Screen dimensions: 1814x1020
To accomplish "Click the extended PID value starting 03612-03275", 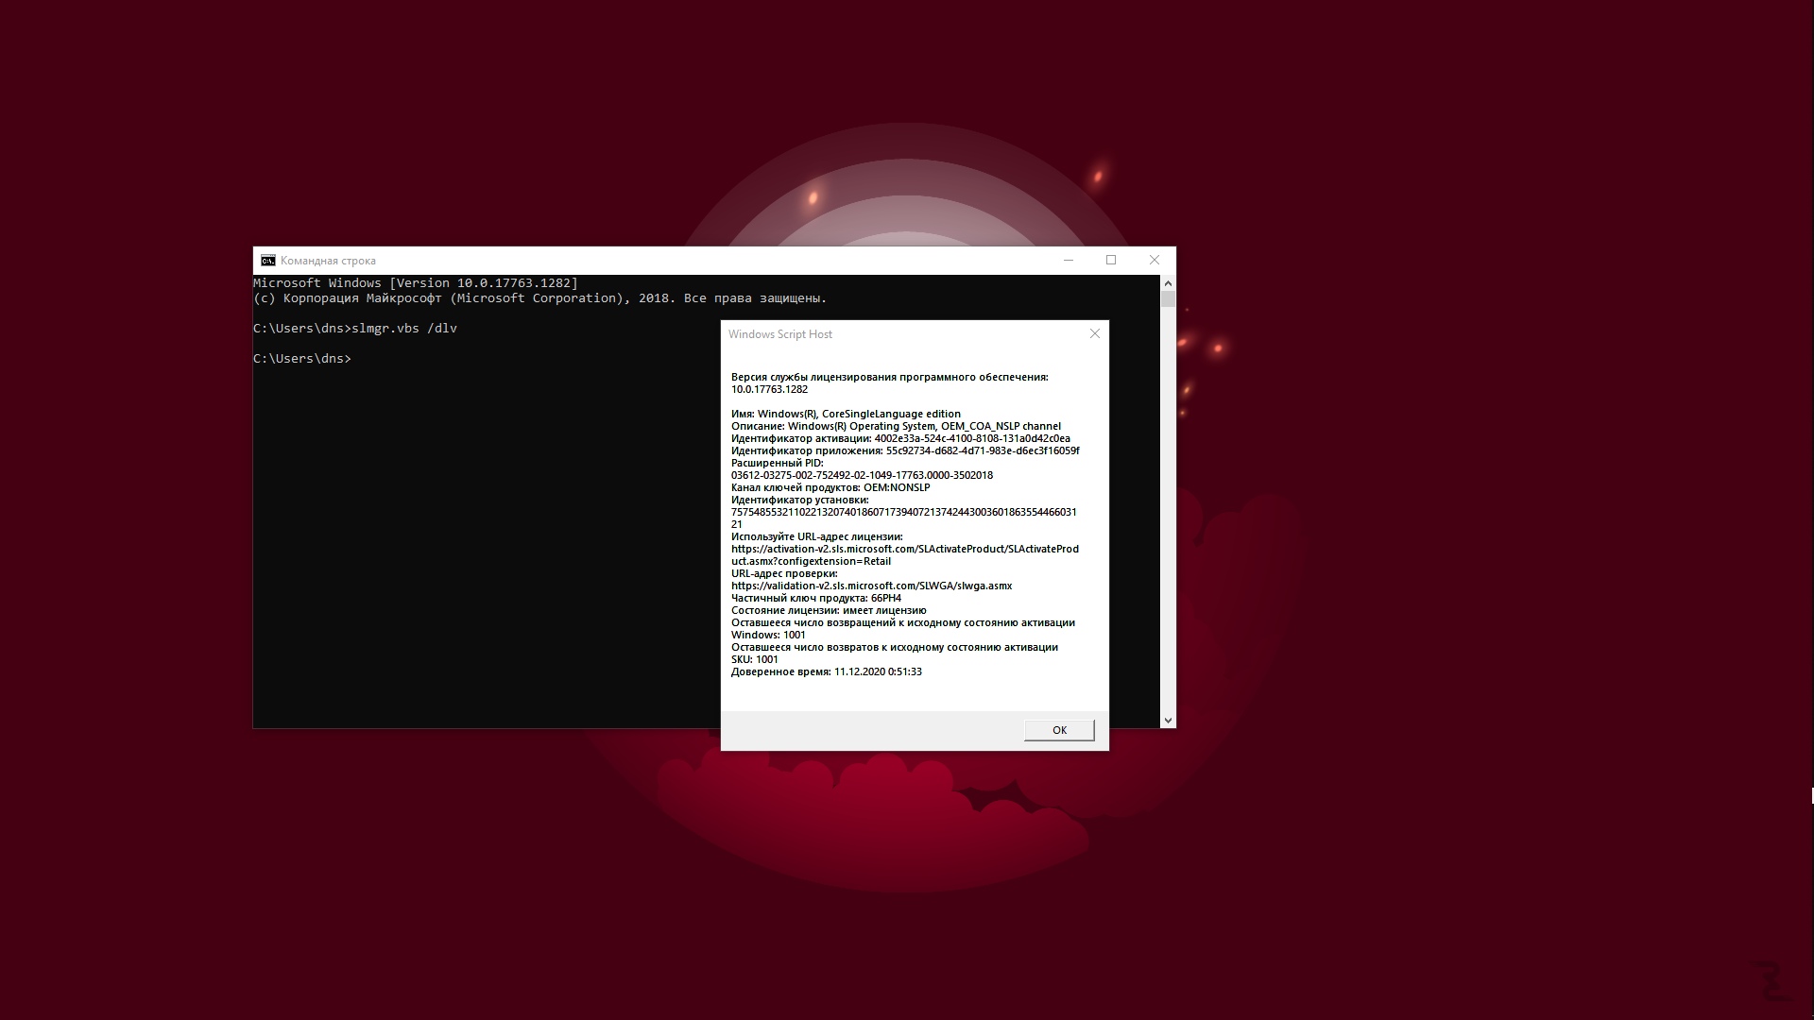I will (x=862, y=475).
